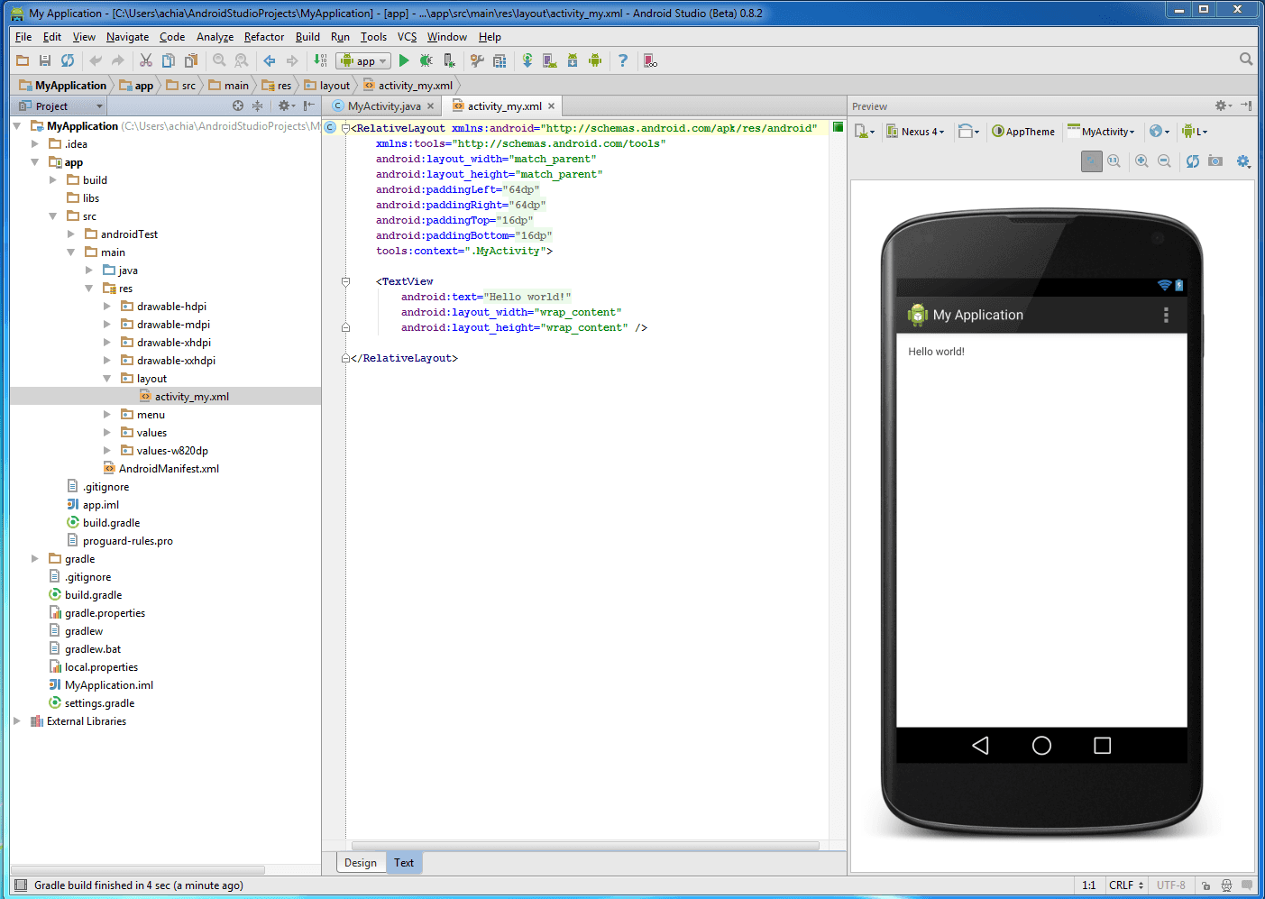Image resolution: width=1265 pixels, height=899 pixels.
Task: Open the Build menu
Action: [307, 37]
